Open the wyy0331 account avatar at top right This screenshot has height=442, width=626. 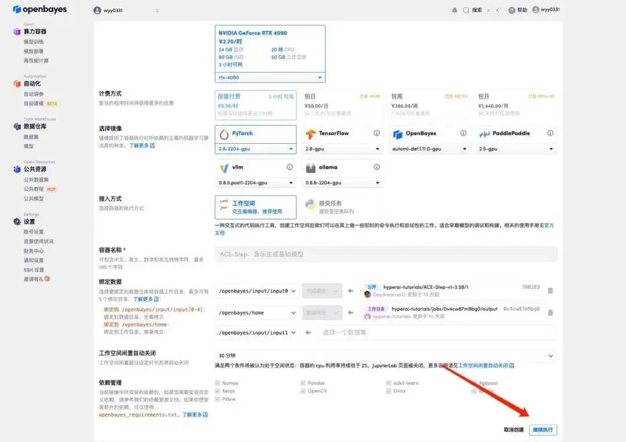point(536,10)
